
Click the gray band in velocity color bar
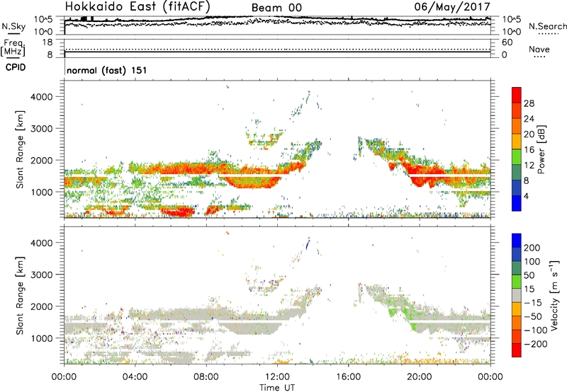(x=517, y=296)
